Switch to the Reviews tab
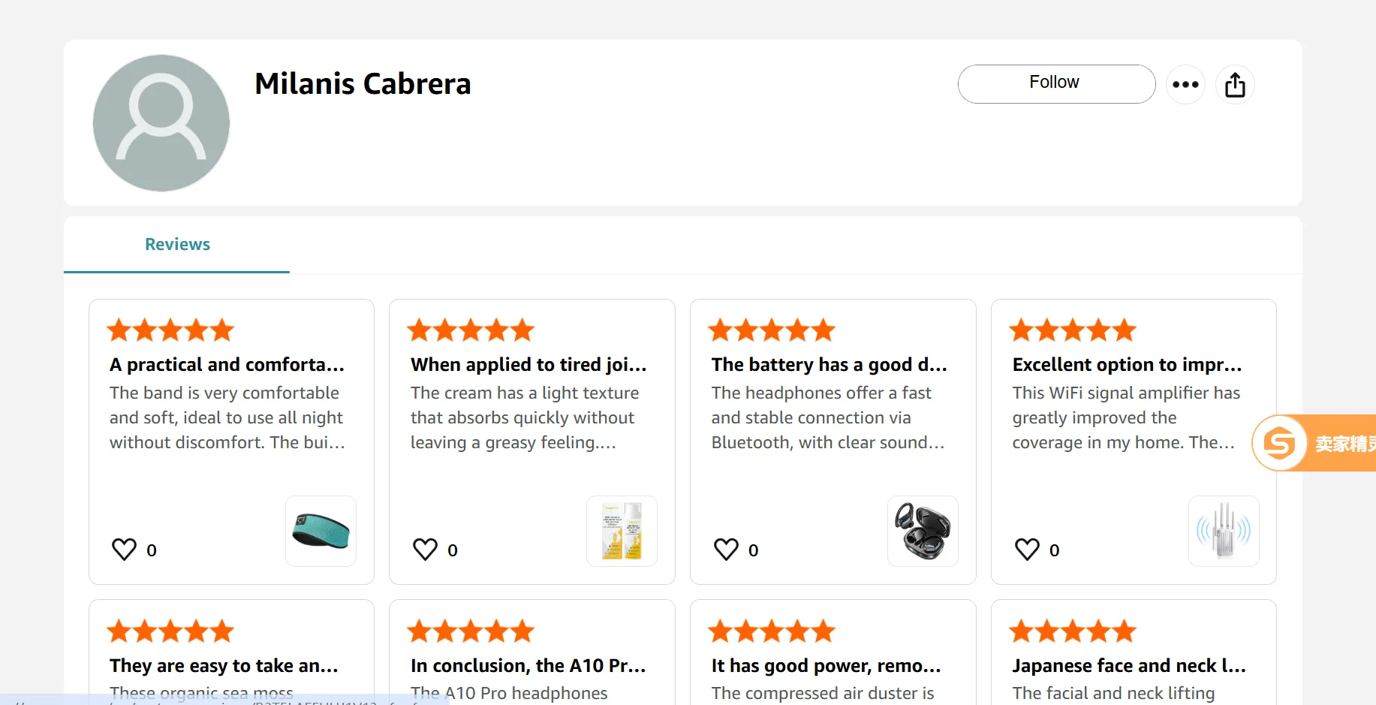Screen dimensions: 1376x705 point(177,245)
